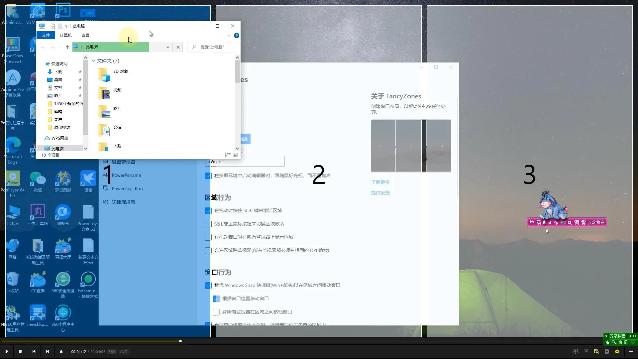This screenshot has width=638, height=359.
Task: Click 提供反馈 feedback link in FancyZones
Action: click(x=380, y=193)
